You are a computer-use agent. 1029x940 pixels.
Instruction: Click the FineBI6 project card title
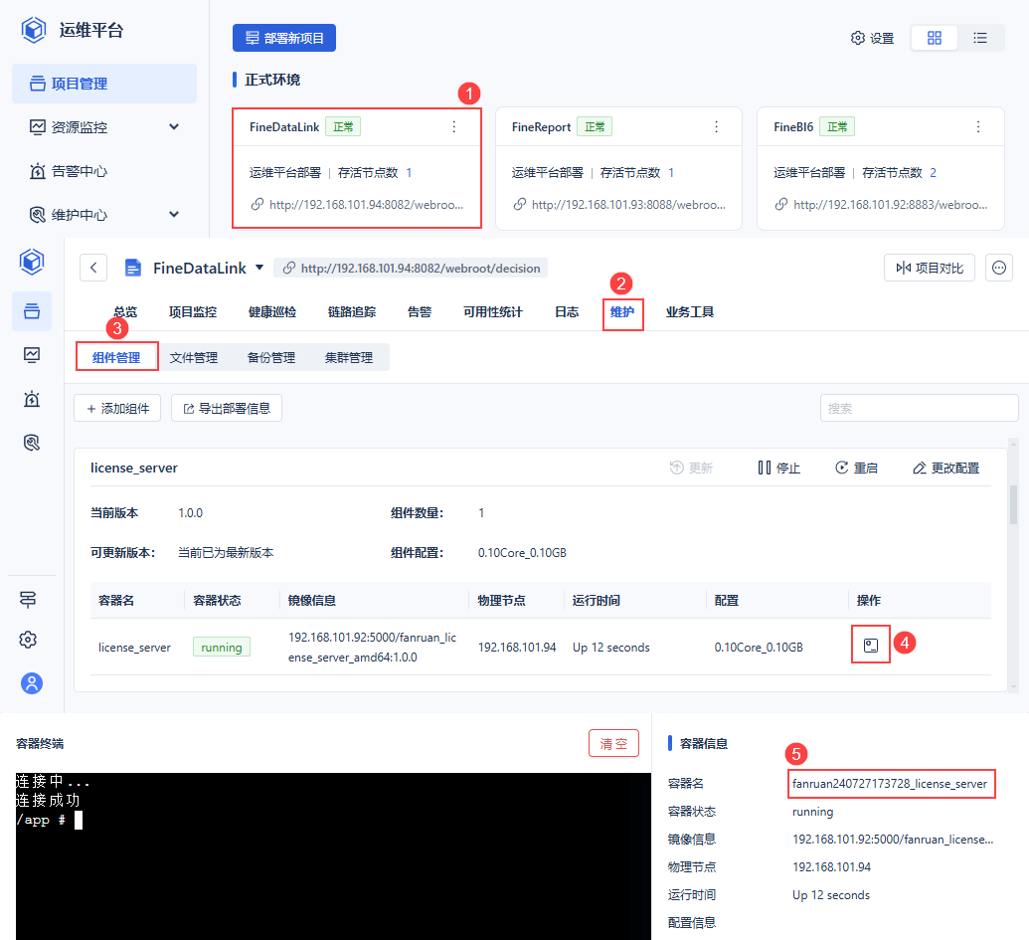coord(793,127)
